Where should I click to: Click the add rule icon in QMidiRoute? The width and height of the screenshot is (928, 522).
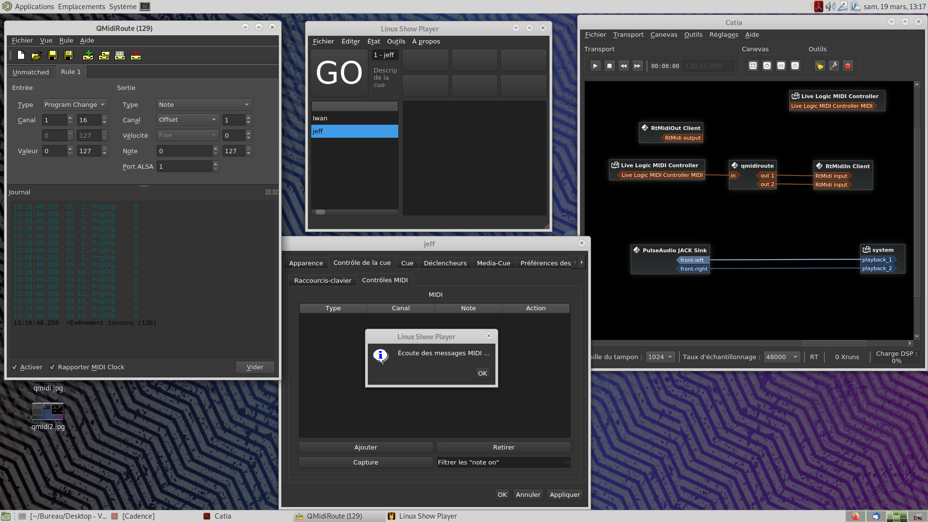point(88,56)
